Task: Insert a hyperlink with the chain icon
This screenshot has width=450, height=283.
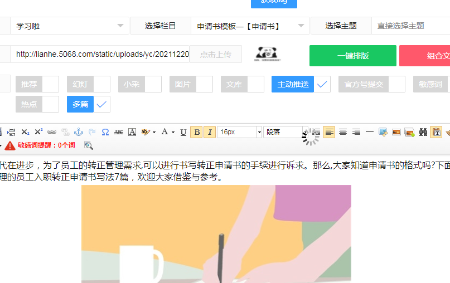Action: tap(52, 132)
